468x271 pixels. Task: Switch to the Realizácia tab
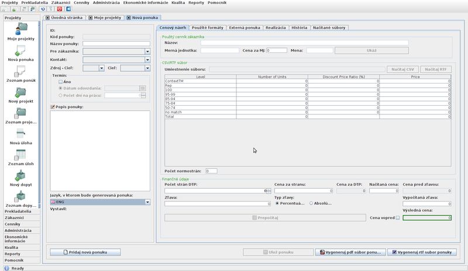click(276, 27)
